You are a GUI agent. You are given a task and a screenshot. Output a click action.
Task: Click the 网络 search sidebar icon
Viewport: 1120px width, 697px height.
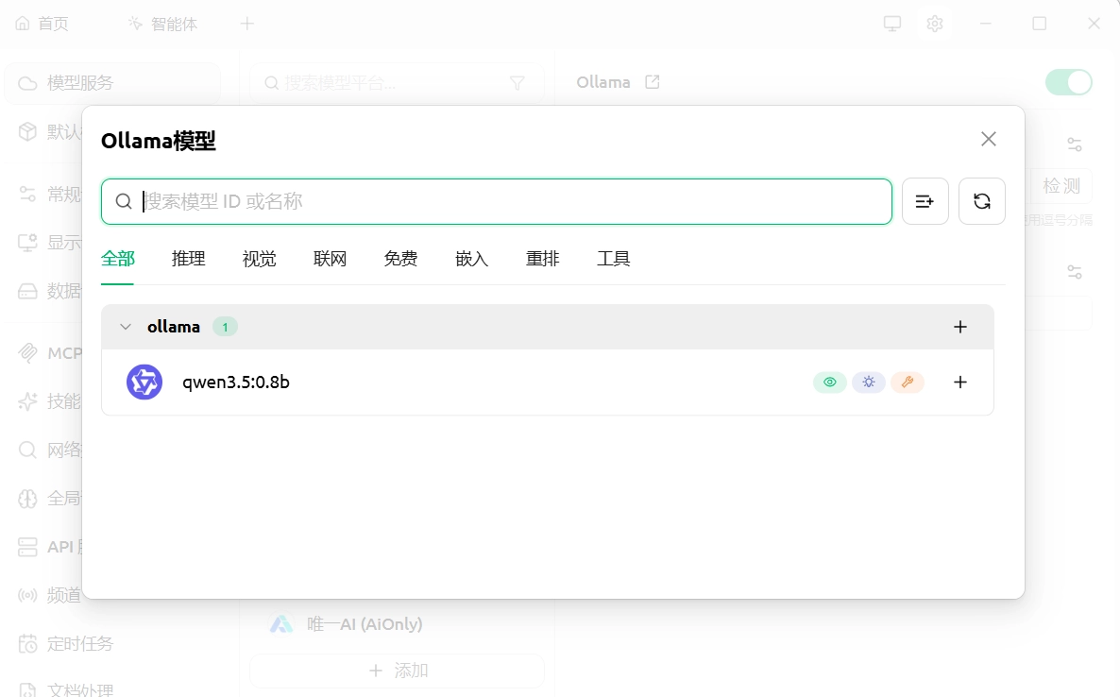(x=27, y=450)
